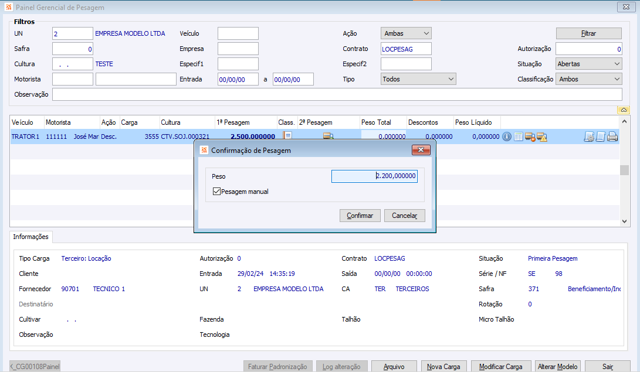The height and width of the screenshot is (372, 640).
Task: Click the Cultura column header
Action: [187, 122]
